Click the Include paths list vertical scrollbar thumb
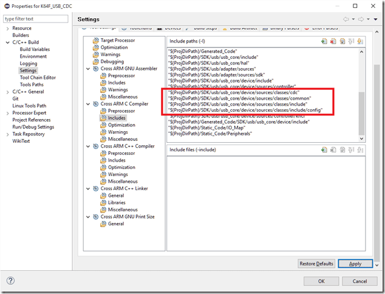Viewport: 385px width, 294px height. [361, 113]
